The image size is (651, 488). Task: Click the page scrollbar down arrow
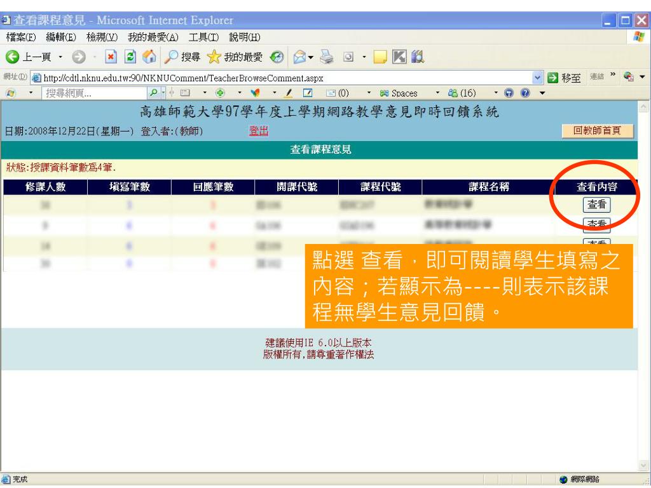tap(643, 465)
